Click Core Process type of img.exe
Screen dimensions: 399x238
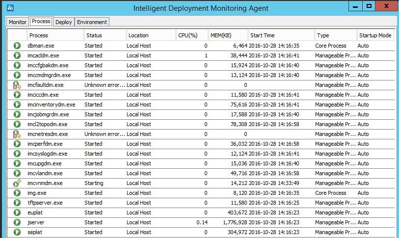point(331,193)
